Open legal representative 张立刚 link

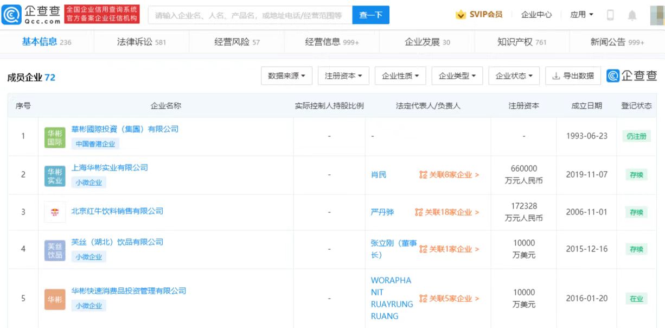(394, 249)
